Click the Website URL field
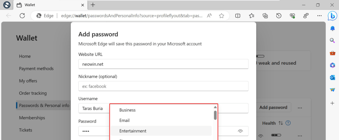Viewport: 339px width, 140px height. [163, 64]
